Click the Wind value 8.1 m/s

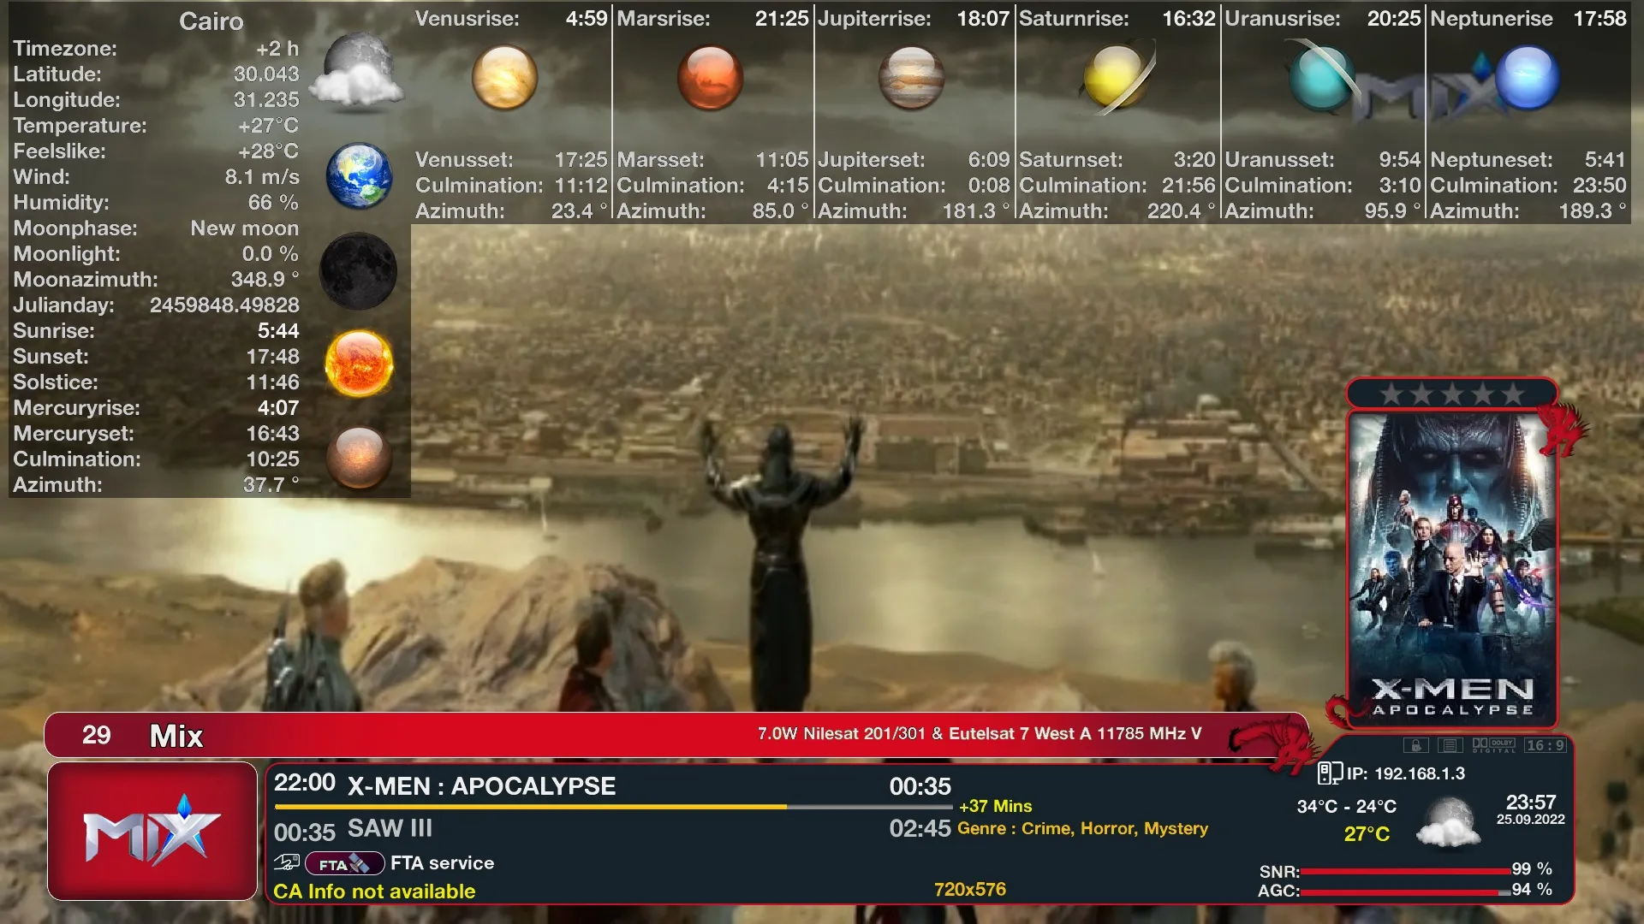[262, 177]
